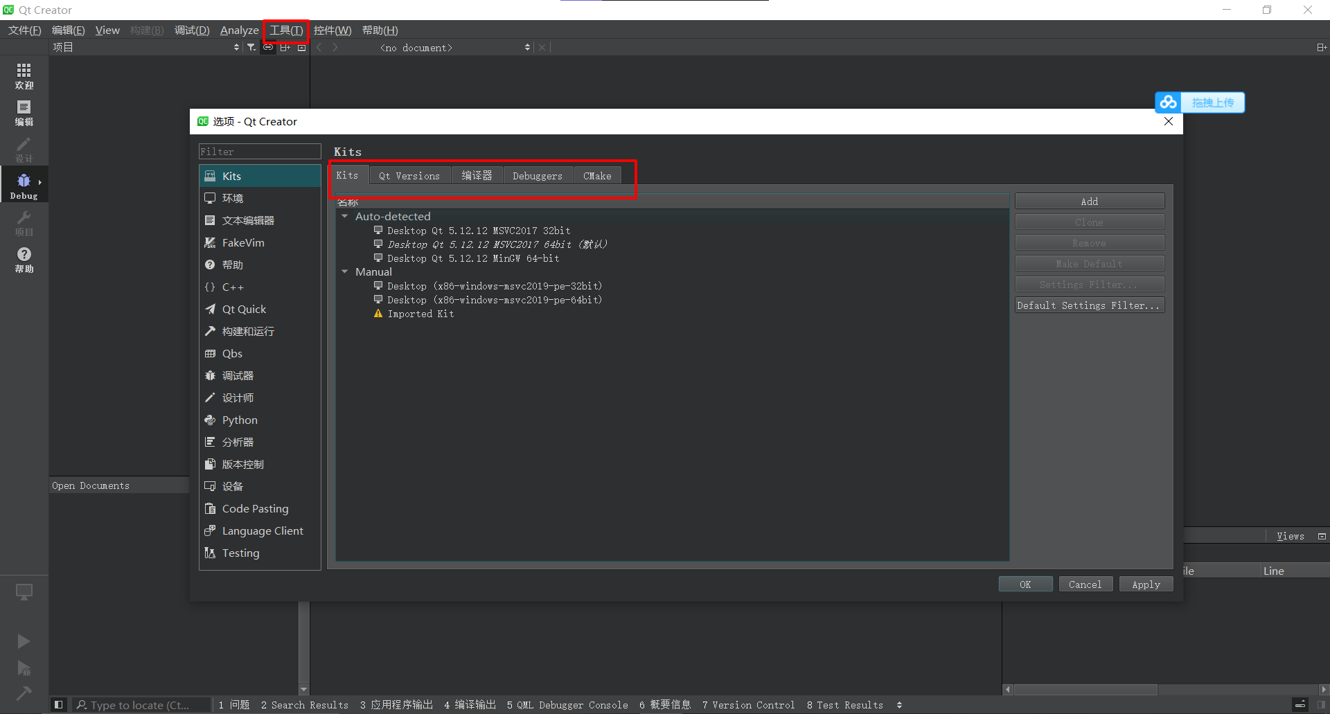Click the split project pane icon
Viewport: 1330px width, 714px height.
pyautogui.click(x=285, y=47)
